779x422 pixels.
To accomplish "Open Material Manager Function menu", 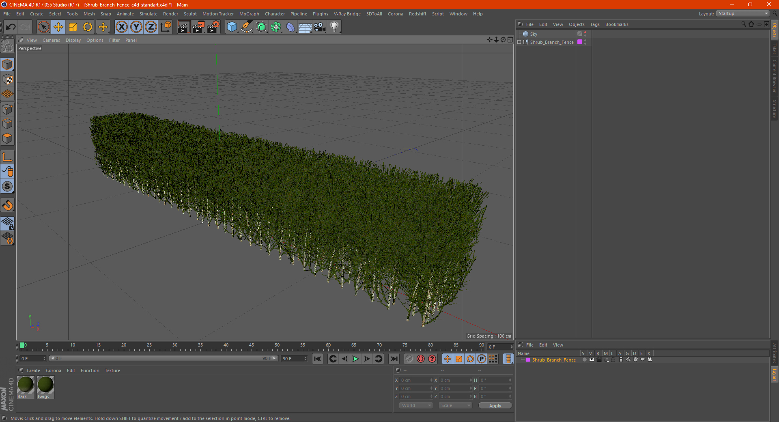I will (x=90, y=370).
